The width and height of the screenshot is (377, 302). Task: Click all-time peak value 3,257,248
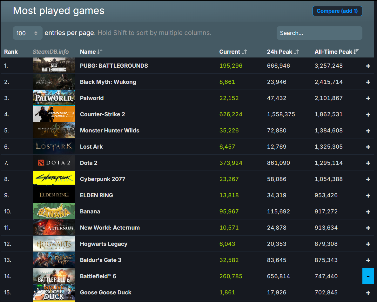(328, 66)
